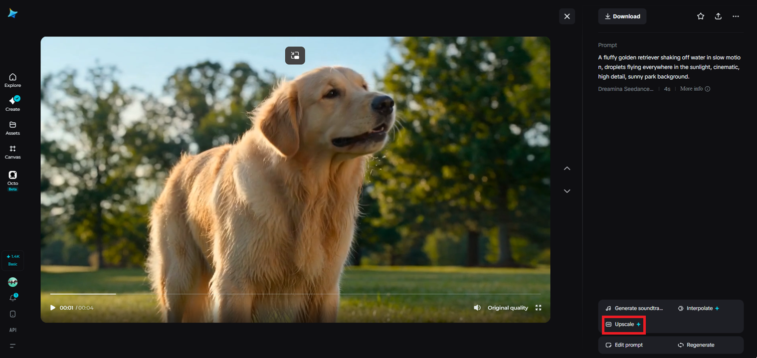Viewport: 757px width, 358px height.
Task: Click the 00:01 / 00:04 timestamp
Action: pyautogui.click(x=76, y=308)
